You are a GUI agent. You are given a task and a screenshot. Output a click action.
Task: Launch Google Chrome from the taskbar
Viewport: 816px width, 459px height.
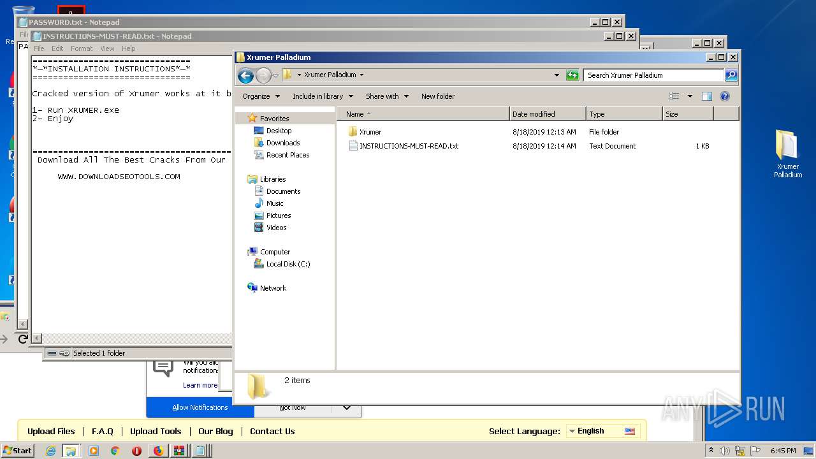115,451
